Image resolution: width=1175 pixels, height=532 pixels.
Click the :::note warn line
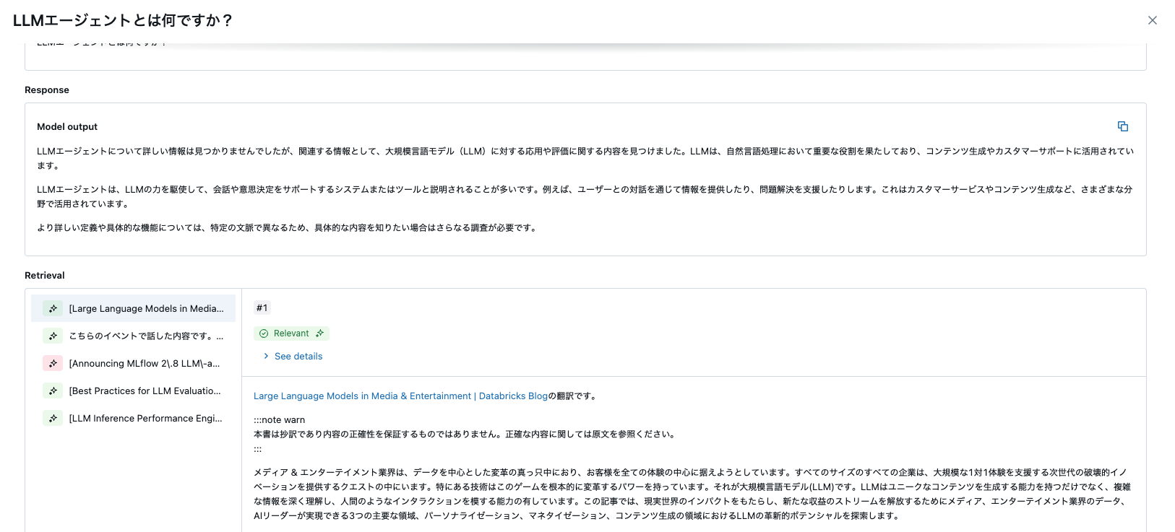click(279, 419)
